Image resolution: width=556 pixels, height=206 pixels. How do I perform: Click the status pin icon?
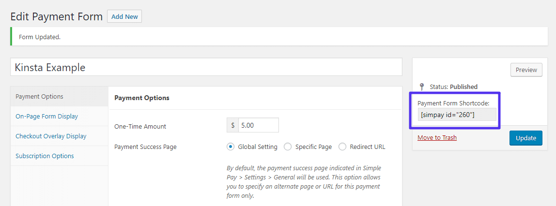click(422, 87)
